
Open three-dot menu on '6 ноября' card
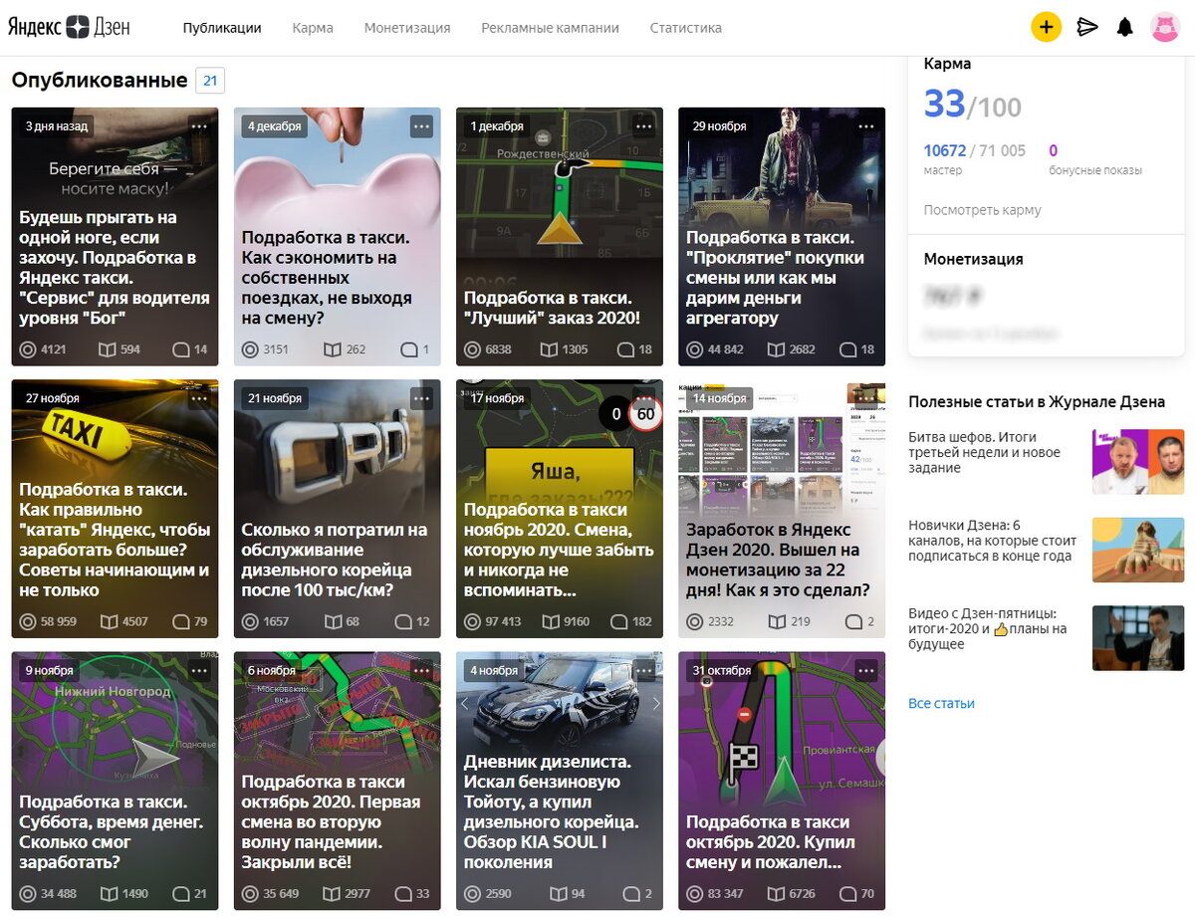[421, 670]
